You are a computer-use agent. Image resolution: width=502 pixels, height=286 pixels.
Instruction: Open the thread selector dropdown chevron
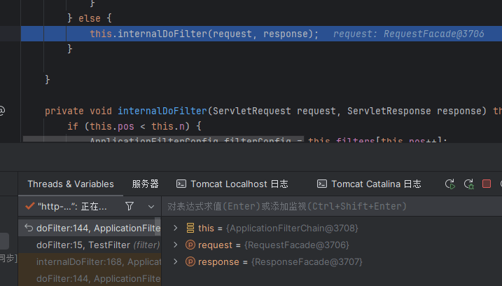coord(151,207)
